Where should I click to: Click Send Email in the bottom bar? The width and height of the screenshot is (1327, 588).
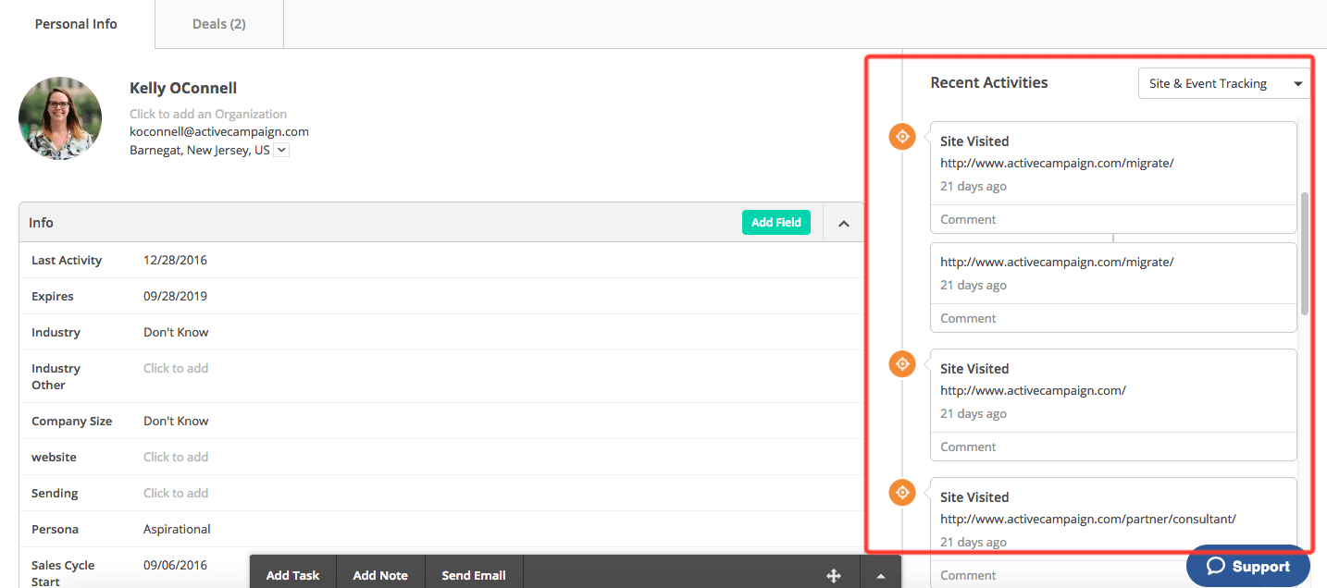click(x=474, y=575)
